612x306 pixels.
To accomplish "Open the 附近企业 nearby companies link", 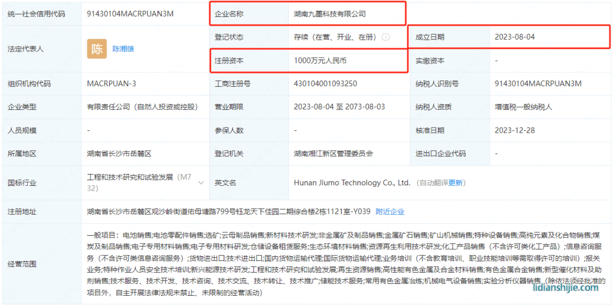I will point(390,211).
